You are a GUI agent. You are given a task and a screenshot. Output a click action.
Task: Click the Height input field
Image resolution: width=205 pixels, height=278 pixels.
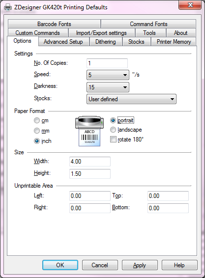click(90, 173)
